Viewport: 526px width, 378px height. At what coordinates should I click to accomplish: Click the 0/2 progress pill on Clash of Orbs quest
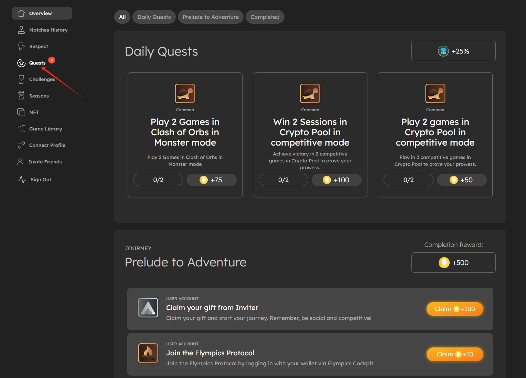pos(158,180)
